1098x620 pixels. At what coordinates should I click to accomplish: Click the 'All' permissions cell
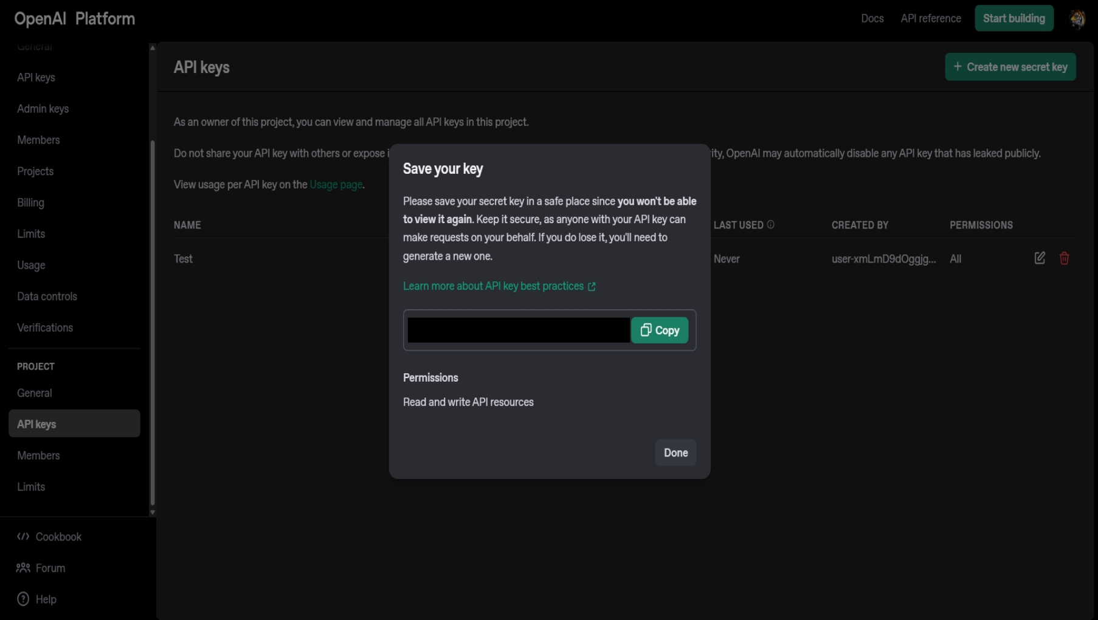955,259
